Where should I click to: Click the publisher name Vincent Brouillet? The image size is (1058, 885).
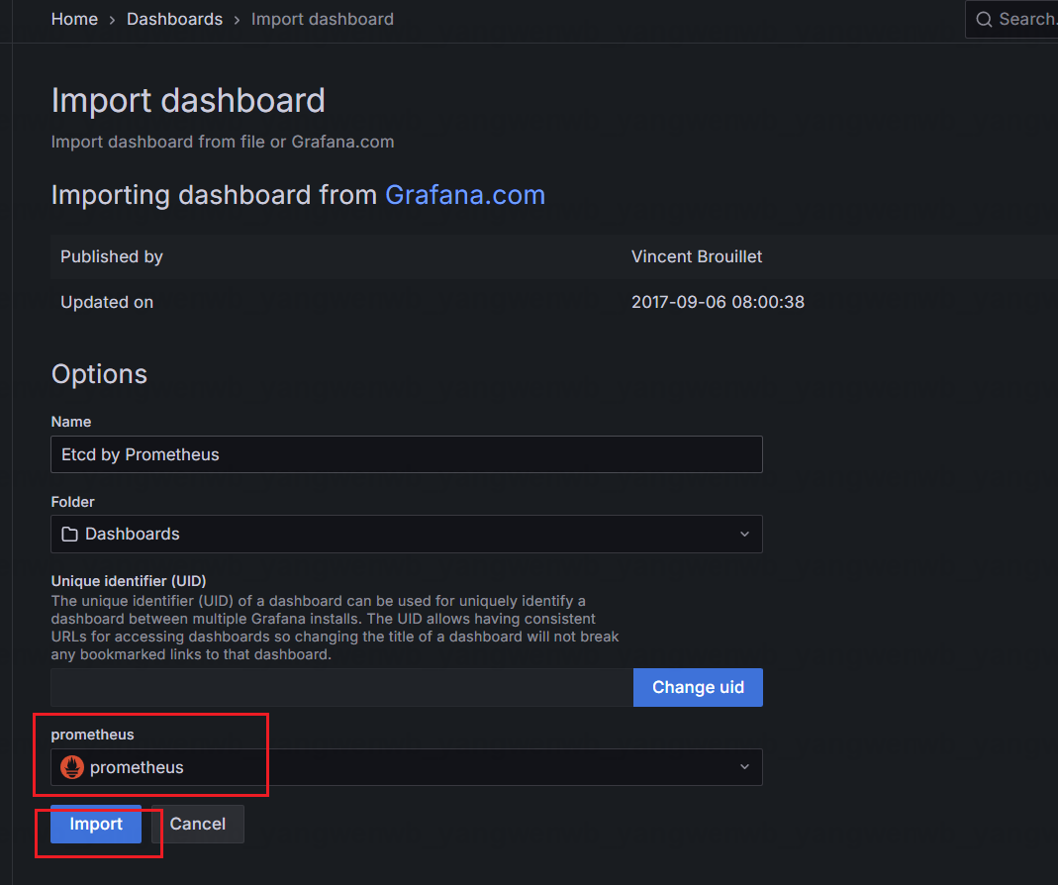tap(697, 256)
